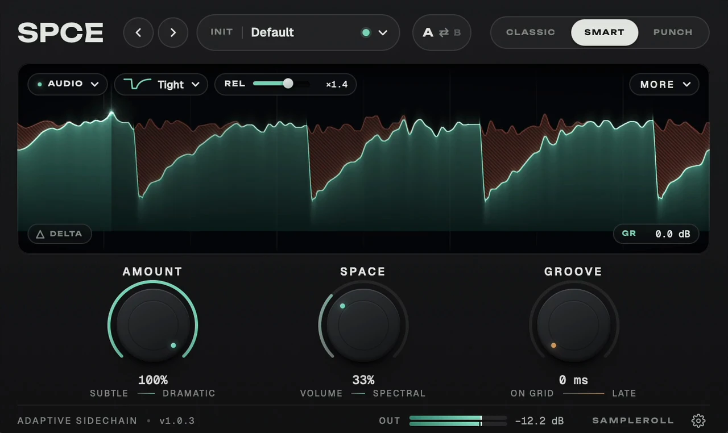Click the INIT preset button
The height and width of the screenshot is (433, 728).
(x=221, y=32)
